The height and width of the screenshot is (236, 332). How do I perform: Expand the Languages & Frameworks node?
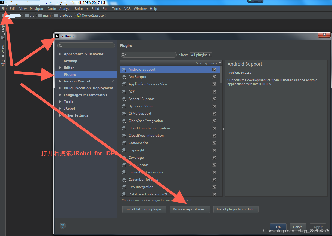(60, 95)
